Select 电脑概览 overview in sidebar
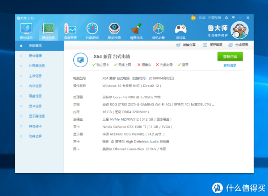The width and height of the screenshot is (268, 196). coord(39,46)
